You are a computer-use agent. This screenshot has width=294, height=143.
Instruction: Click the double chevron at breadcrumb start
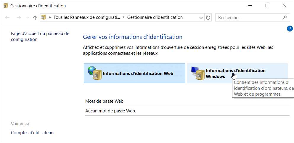point(50,18)
